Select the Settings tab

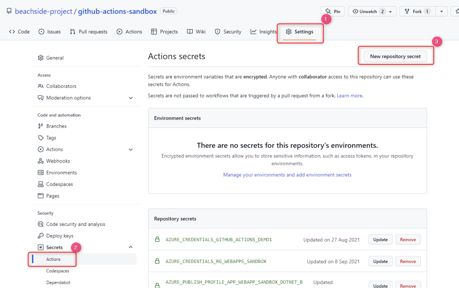pos(300,32)
